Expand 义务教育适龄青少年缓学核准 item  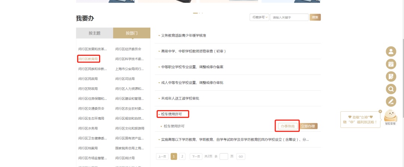click(183, 35)
